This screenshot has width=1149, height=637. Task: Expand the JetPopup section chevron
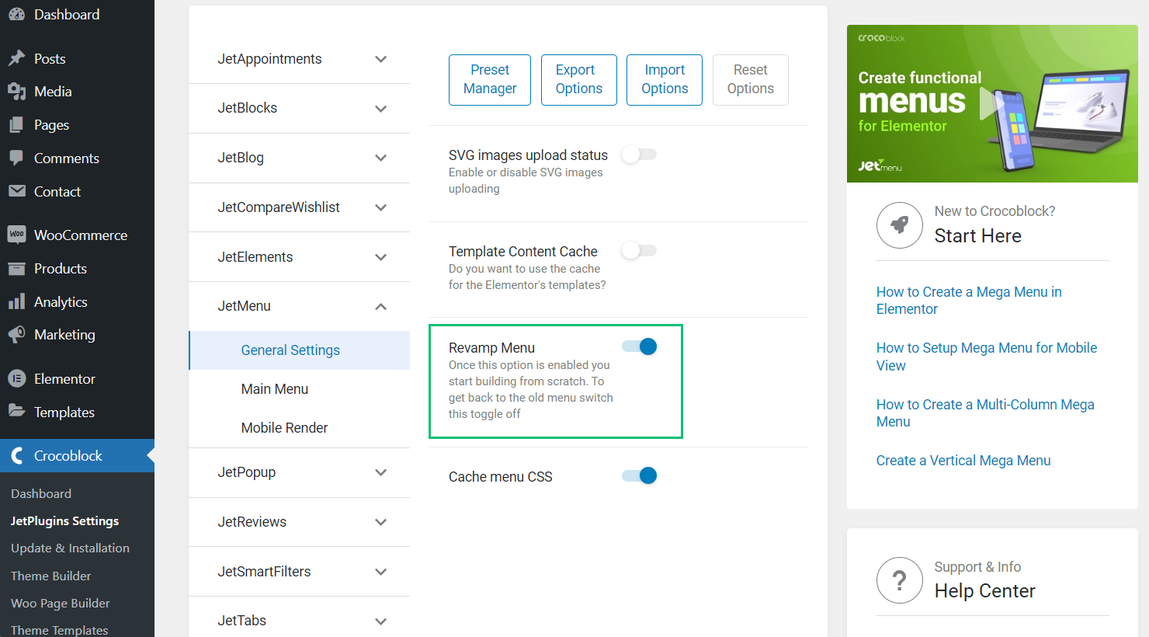380,472
